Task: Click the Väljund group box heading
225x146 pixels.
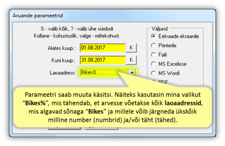Action: (160, 29)
